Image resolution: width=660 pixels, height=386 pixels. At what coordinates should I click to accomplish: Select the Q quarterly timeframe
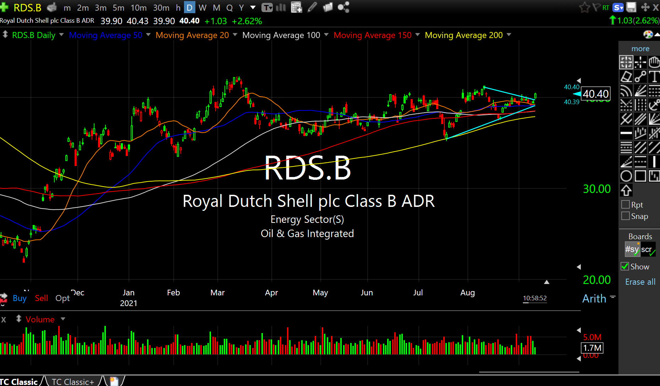pyautogui.click(x=229, y=8)
